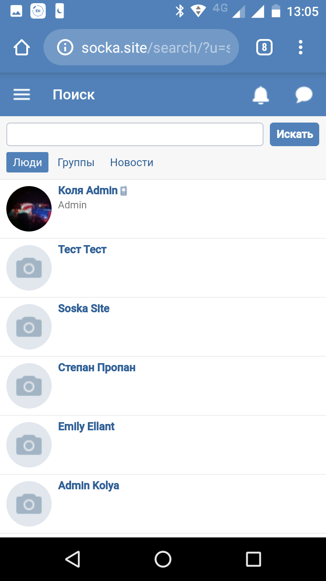Viewport: 326px width, 581px height.
Task: Open Степан Пропан profile link
Action: [97, 368]
